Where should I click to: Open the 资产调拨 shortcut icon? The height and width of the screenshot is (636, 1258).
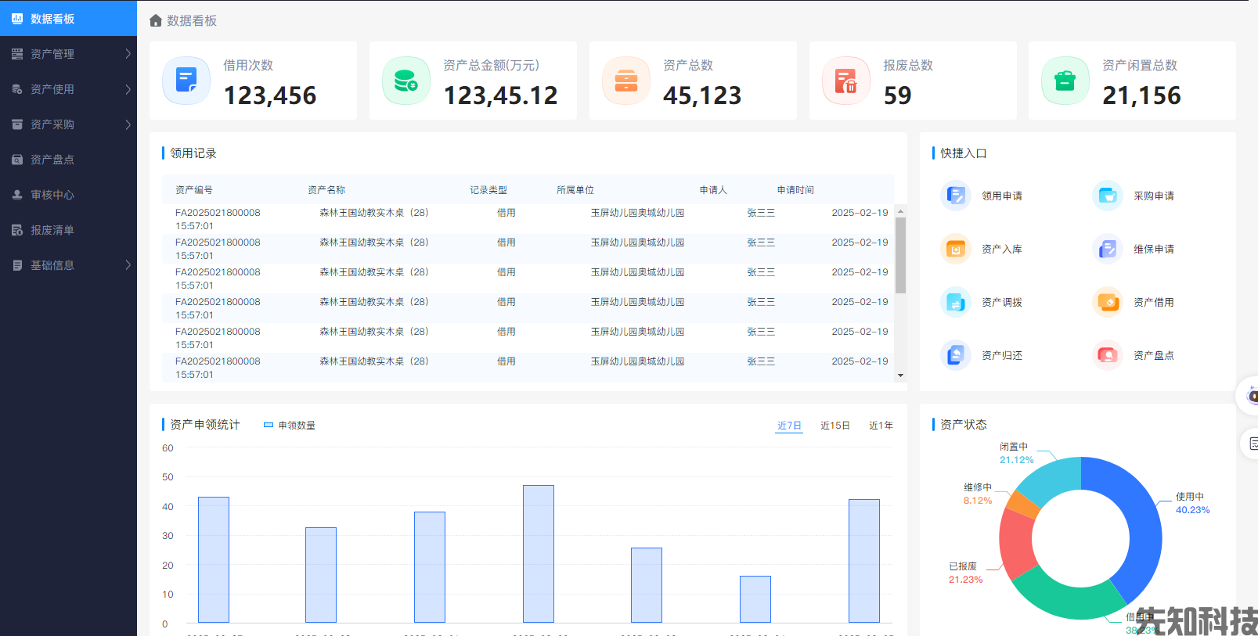[956, 302]
